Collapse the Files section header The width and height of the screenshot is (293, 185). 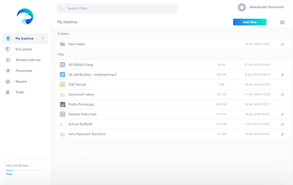tap(61, 54)
